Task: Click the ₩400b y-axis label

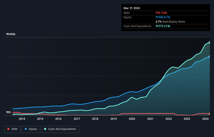Action: point(11,34)
